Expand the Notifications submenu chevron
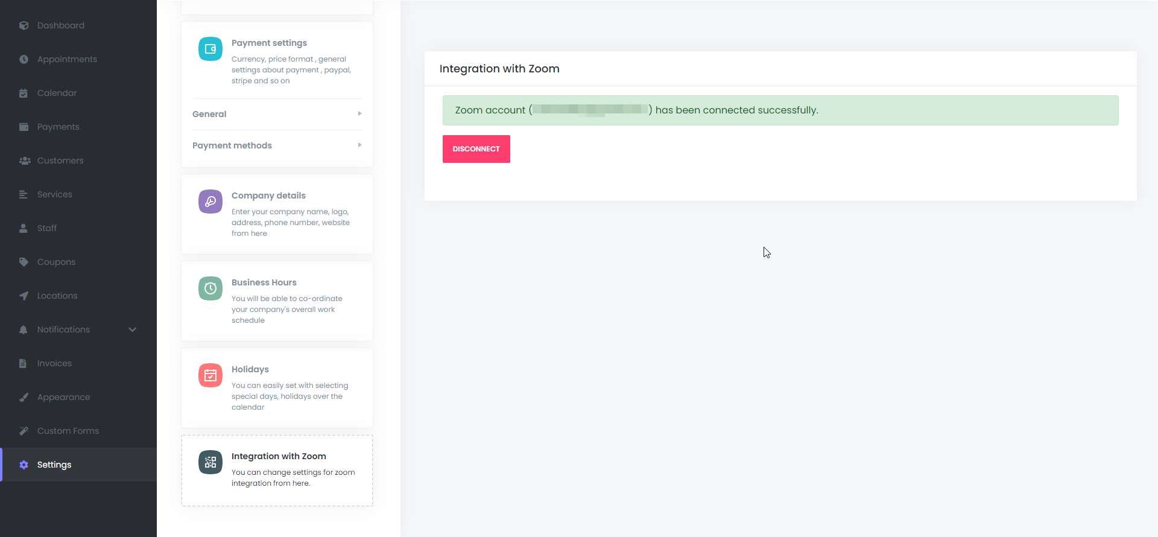1158x537 pixels. click(x=133, y=329)
